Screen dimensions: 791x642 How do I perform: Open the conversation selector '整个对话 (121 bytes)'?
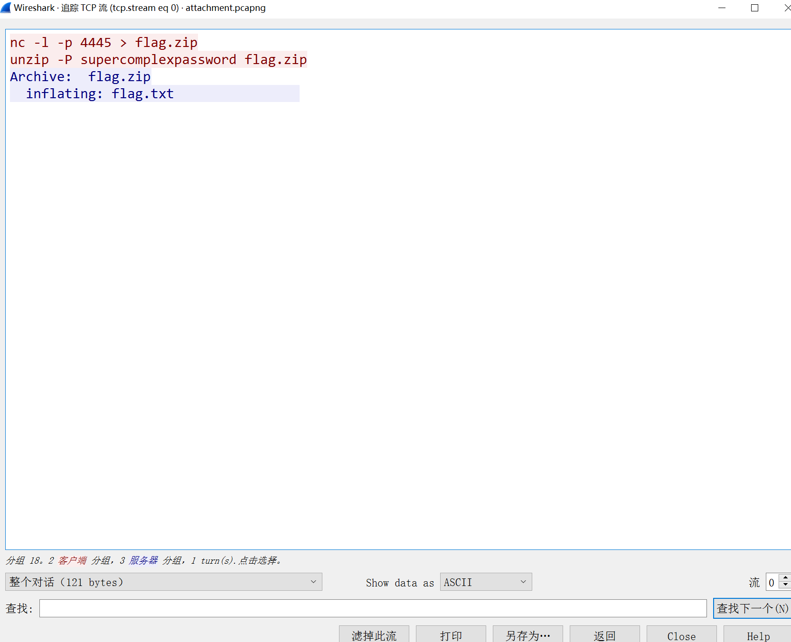(164, 582)
